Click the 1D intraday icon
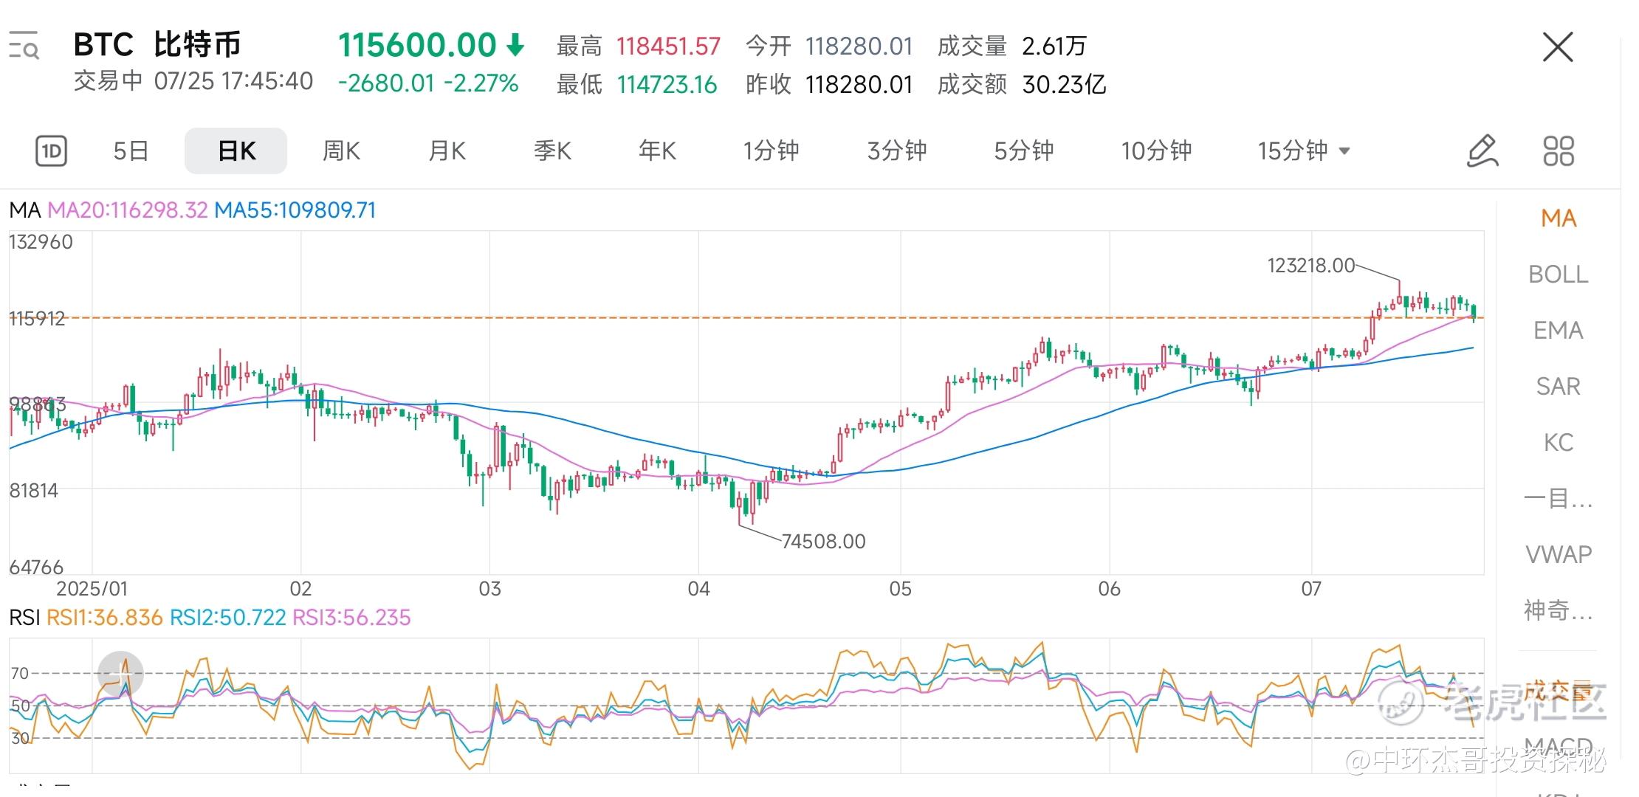This screenshot has width=1639, height=797. coord(51,151)
